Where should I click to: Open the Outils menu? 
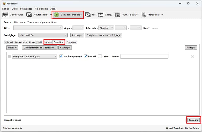coord(15,9)
